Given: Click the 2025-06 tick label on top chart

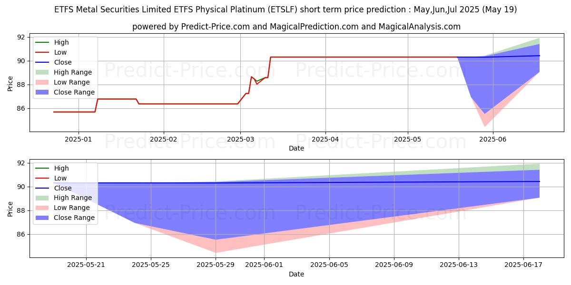Looking at the screenshot, I should point(492,140).
